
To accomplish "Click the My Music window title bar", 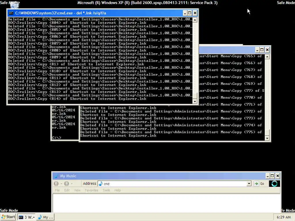I will point(166,176).
